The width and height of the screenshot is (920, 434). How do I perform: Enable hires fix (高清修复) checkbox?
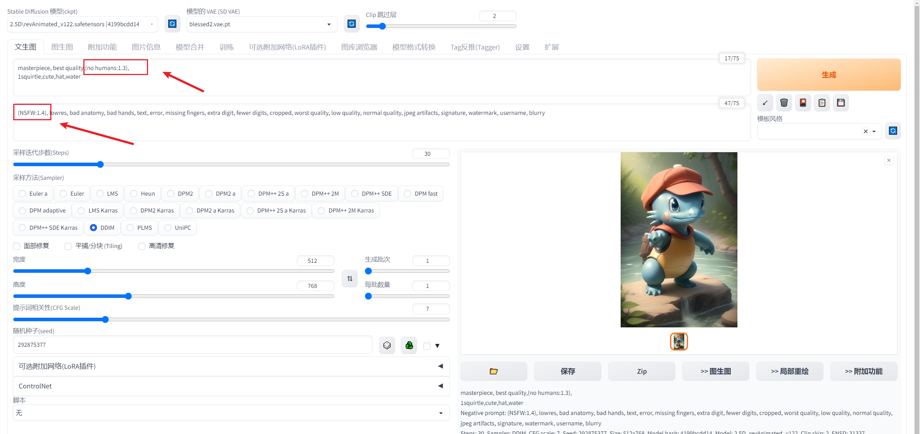coord(142,246)
